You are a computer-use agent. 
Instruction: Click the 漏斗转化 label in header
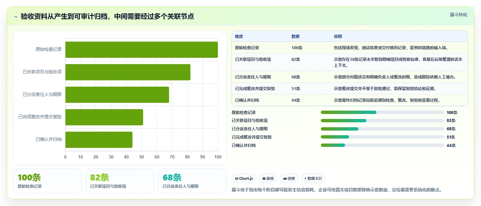(x=459, y=15)
